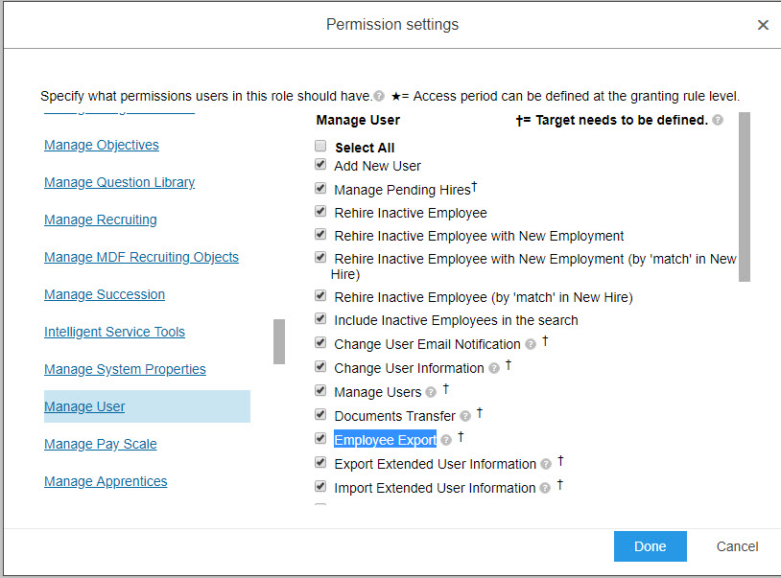Click the Done button

click(650, 546)
